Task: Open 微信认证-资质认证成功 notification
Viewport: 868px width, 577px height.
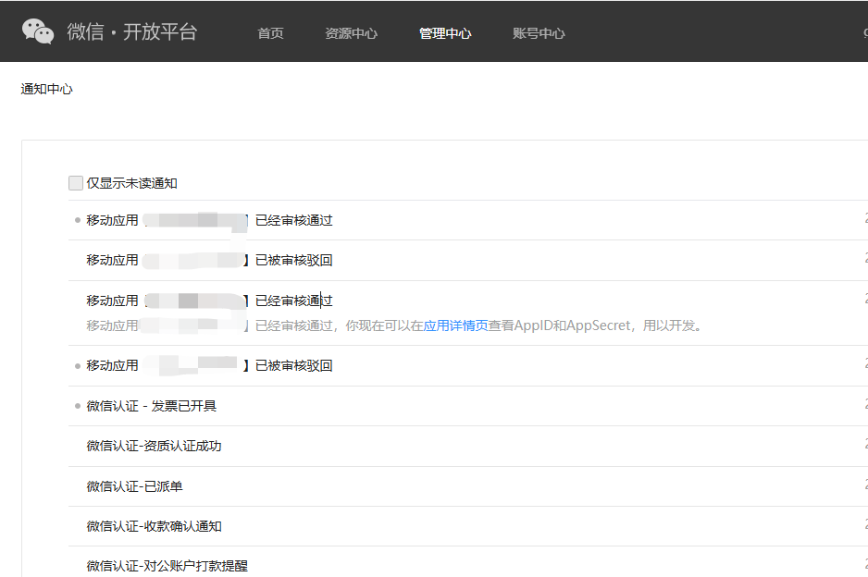Action: [x=154, y=446]
